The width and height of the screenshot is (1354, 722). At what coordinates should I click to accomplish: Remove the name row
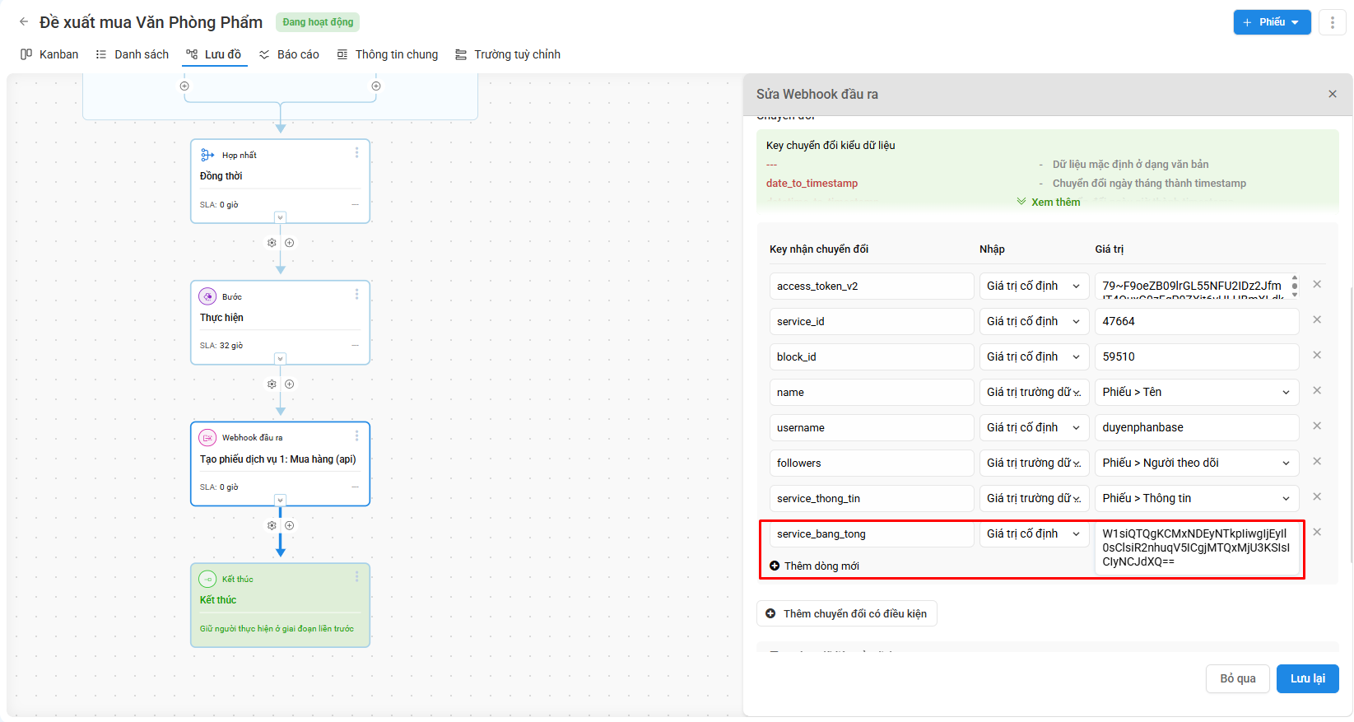(1317, 390)
